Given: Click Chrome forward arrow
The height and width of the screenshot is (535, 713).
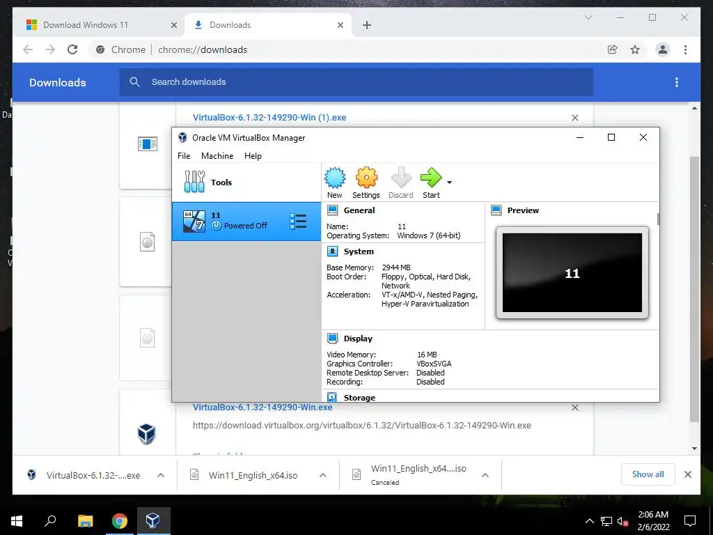Looking at the screenshot, I should [x=50, y=49].
